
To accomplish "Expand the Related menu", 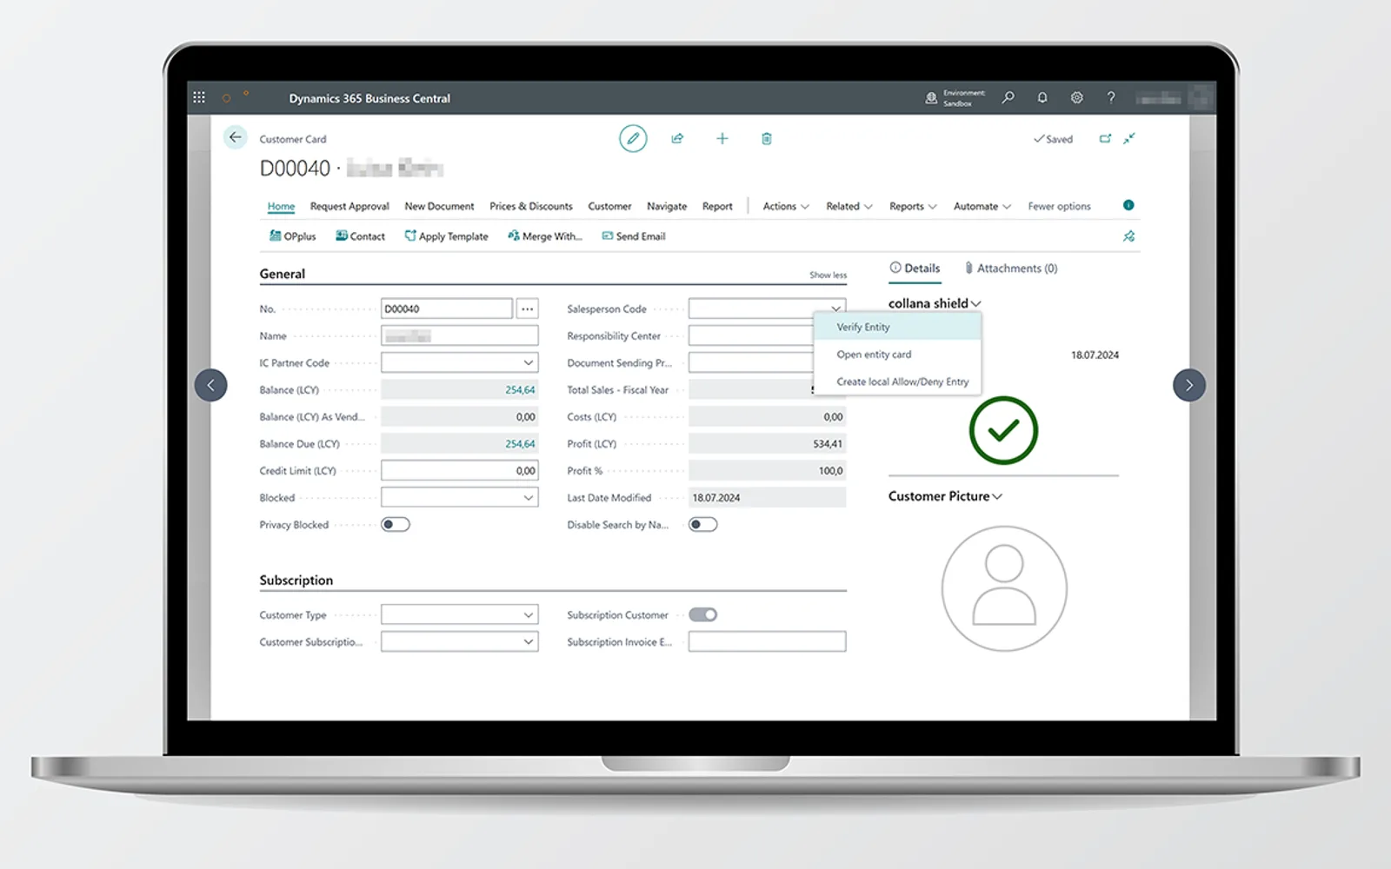I will click(849, 206).
